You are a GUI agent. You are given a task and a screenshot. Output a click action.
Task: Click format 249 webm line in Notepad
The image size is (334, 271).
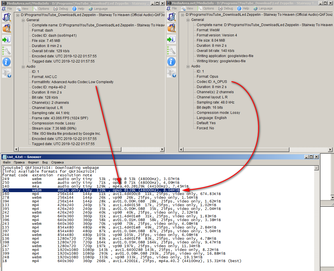(91, 179)
